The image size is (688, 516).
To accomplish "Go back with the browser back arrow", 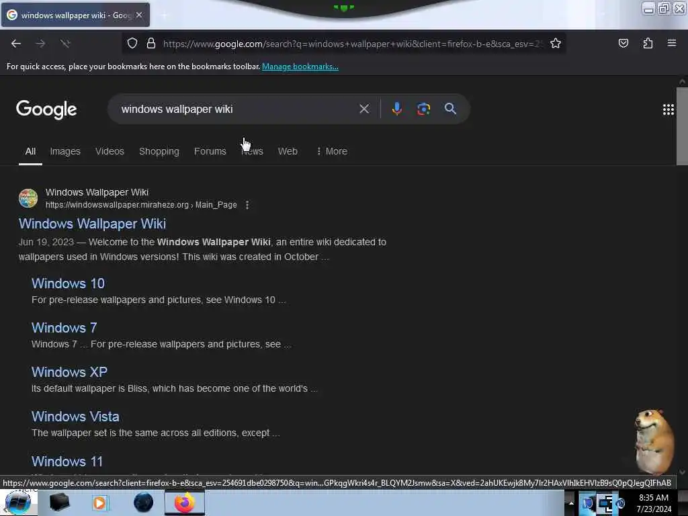I will [x=16, y=44].
